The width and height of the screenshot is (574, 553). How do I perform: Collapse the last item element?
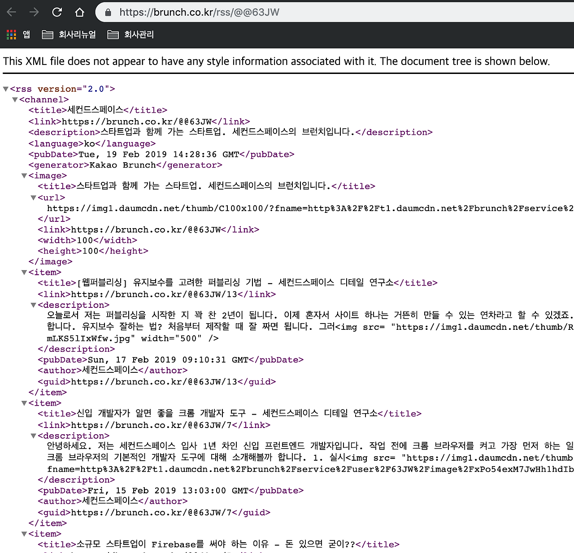(x=24, y=534)
